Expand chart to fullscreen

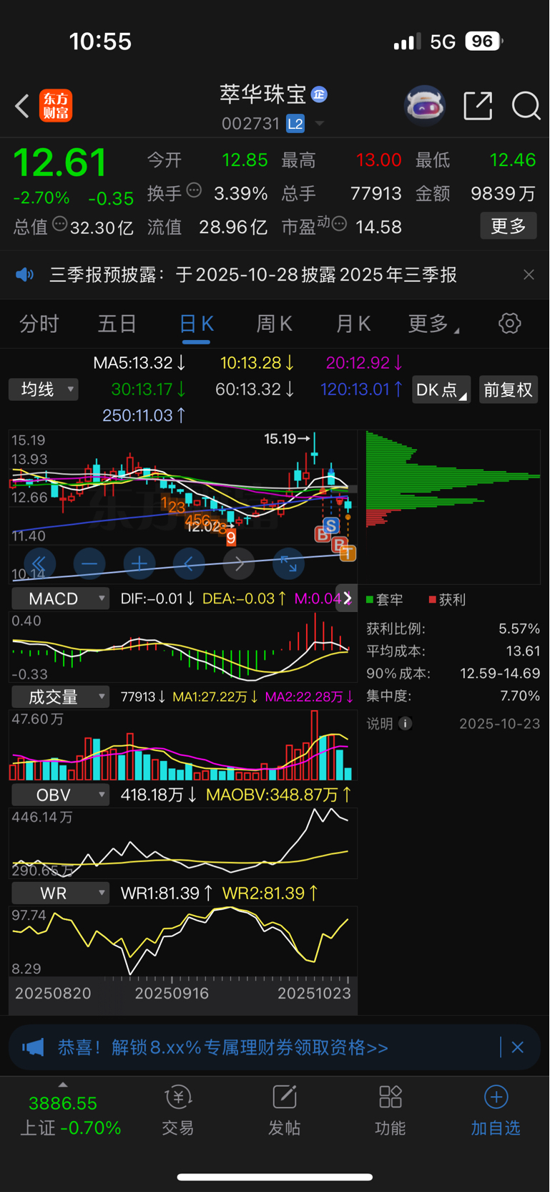(x=289, y=564)
